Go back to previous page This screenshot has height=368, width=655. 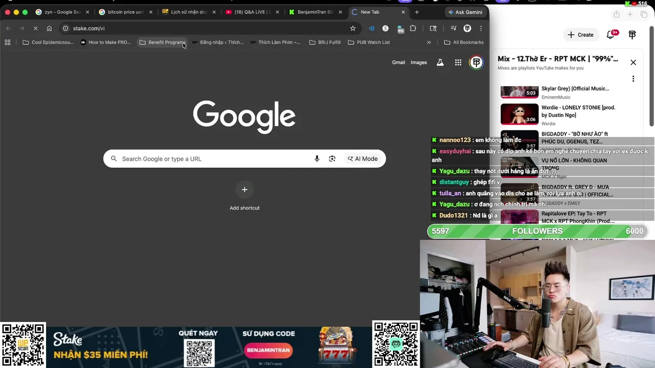click(8, 28)
